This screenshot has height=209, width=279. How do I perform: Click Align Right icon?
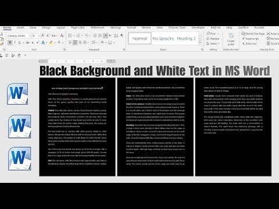[80, 42]
